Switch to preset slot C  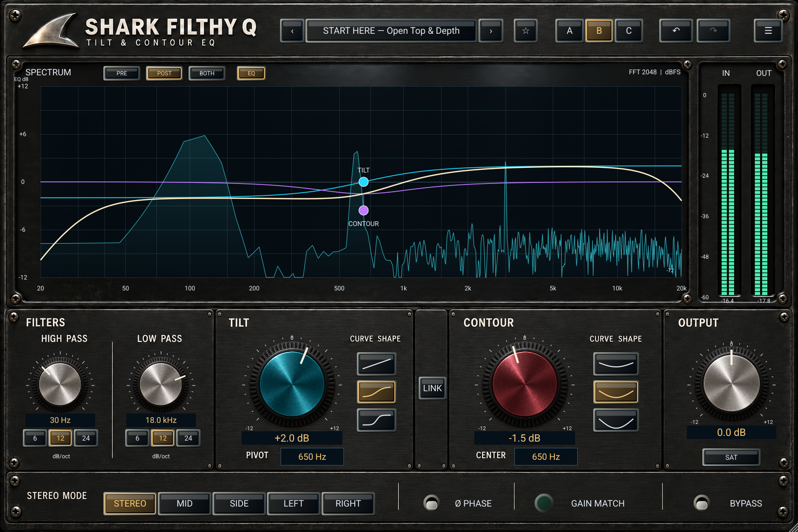(x=629, y=31)
